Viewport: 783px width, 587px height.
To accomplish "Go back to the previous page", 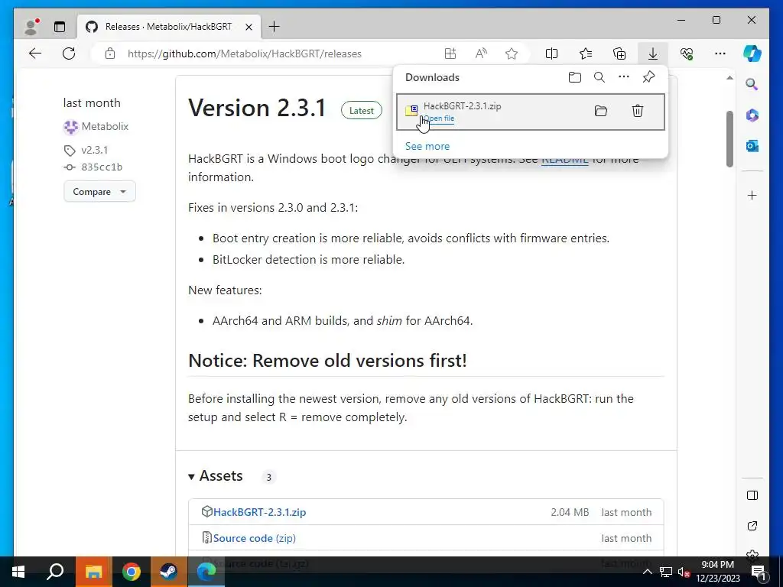I will tap(35, 54).
